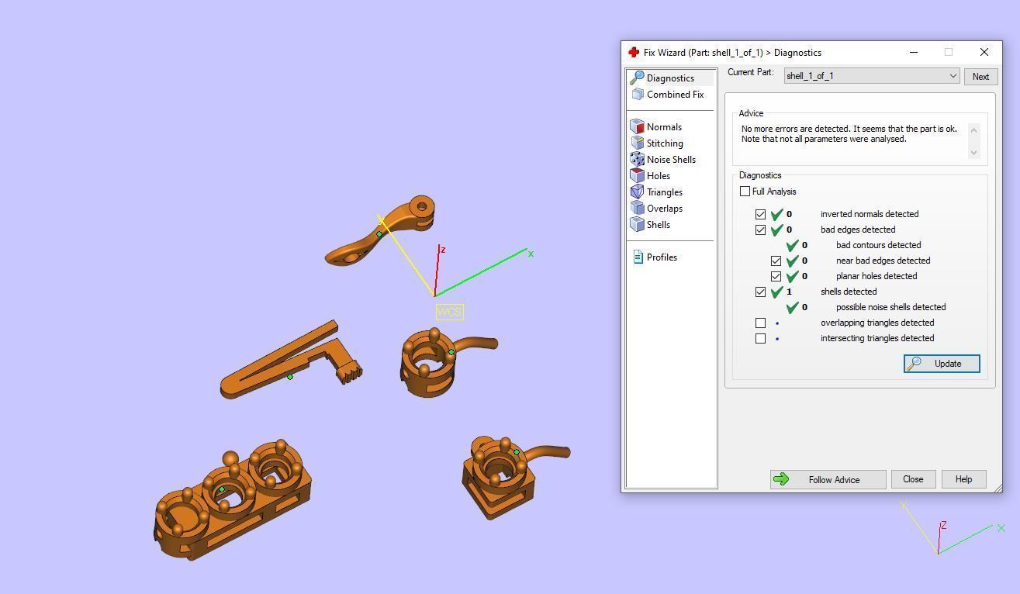Click the Shells cube icon
The height and width of the screenshot is (594, 1020).
[638, 224]
